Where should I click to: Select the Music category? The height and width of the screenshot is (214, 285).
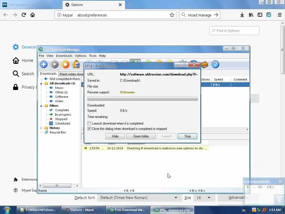coord(59,88)
